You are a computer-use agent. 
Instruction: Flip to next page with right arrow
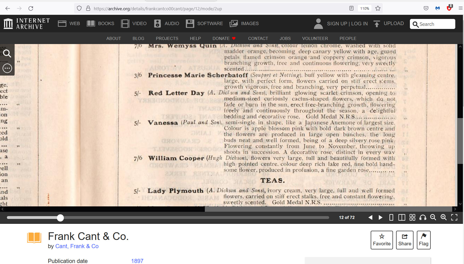click(381, 217)
